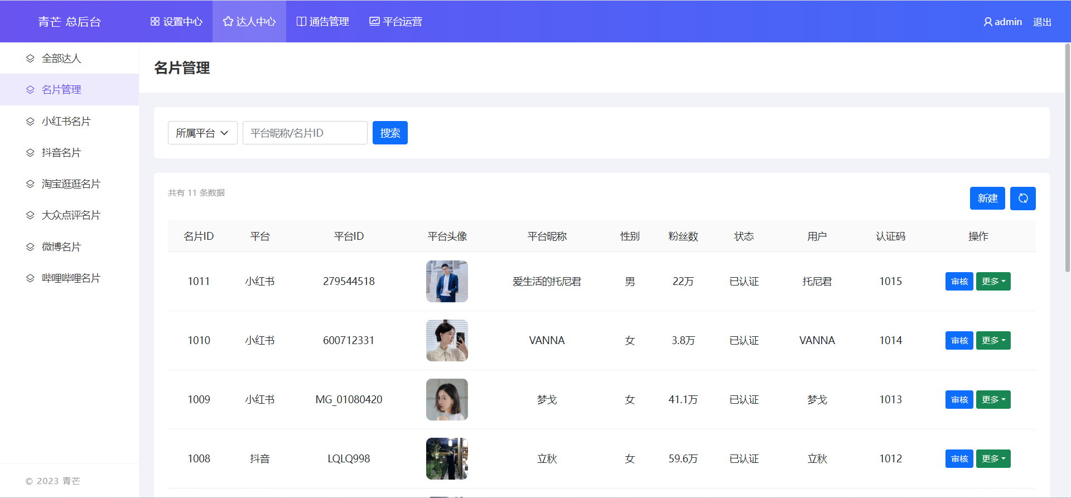Open 更多 dropdown for 立秋 row
Viewport: 1071px width, 498px height.
tap(993, 459)
